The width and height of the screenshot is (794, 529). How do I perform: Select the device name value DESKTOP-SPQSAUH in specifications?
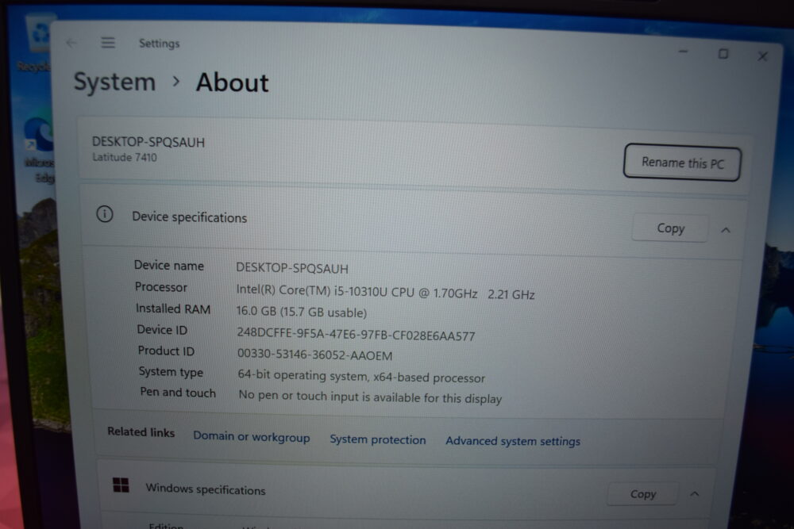(291, 268)
